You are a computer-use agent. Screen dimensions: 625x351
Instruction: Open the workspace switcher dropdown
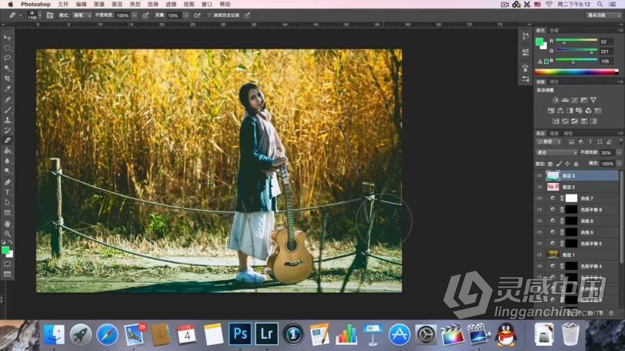coord(603,15)
